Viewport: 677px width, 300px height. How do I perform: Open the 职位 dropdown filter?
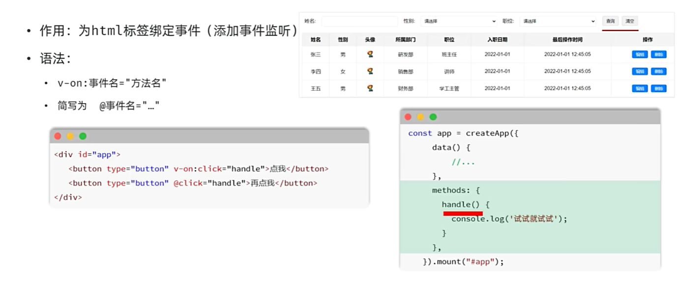pos(558,21)
